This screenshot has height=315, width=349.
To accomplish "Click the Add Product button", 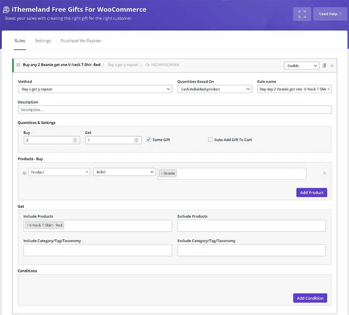I will (x=311, y=193).
